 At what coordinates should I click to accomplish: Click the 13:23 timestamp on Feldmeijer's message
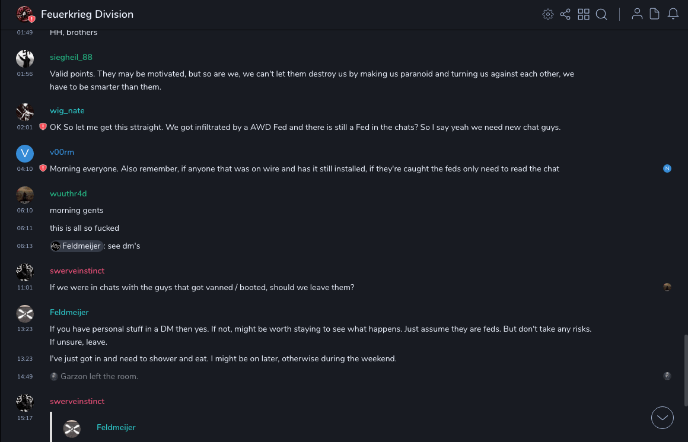click(25, 329)
